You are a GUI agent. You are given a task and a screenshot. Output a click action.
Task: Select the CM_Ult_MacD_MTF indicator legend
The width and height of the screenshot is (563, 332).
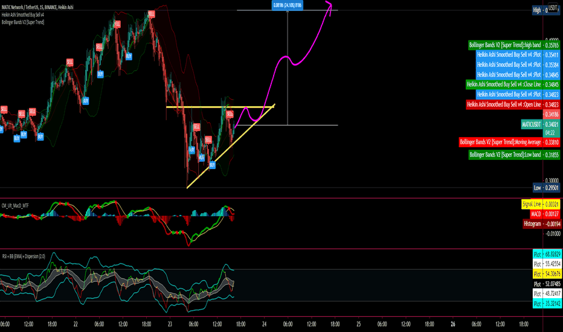pos(15,206)
